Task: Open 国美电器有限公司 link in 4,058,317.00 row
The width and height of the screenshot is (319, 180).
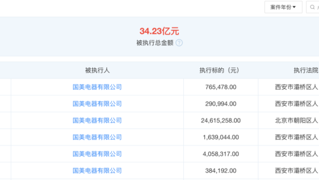Action: 97,154
